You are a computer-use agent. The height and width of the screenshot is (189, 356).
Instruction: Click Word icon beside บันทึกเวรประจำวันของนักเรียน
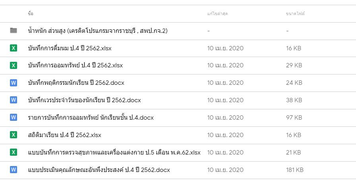point(14,100)
